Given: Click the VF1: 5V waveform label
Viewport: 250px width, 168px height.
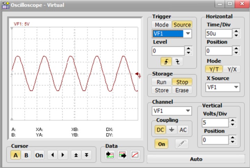Looking at the screenshot, I should pyautogui.click(x=22, y=24).
